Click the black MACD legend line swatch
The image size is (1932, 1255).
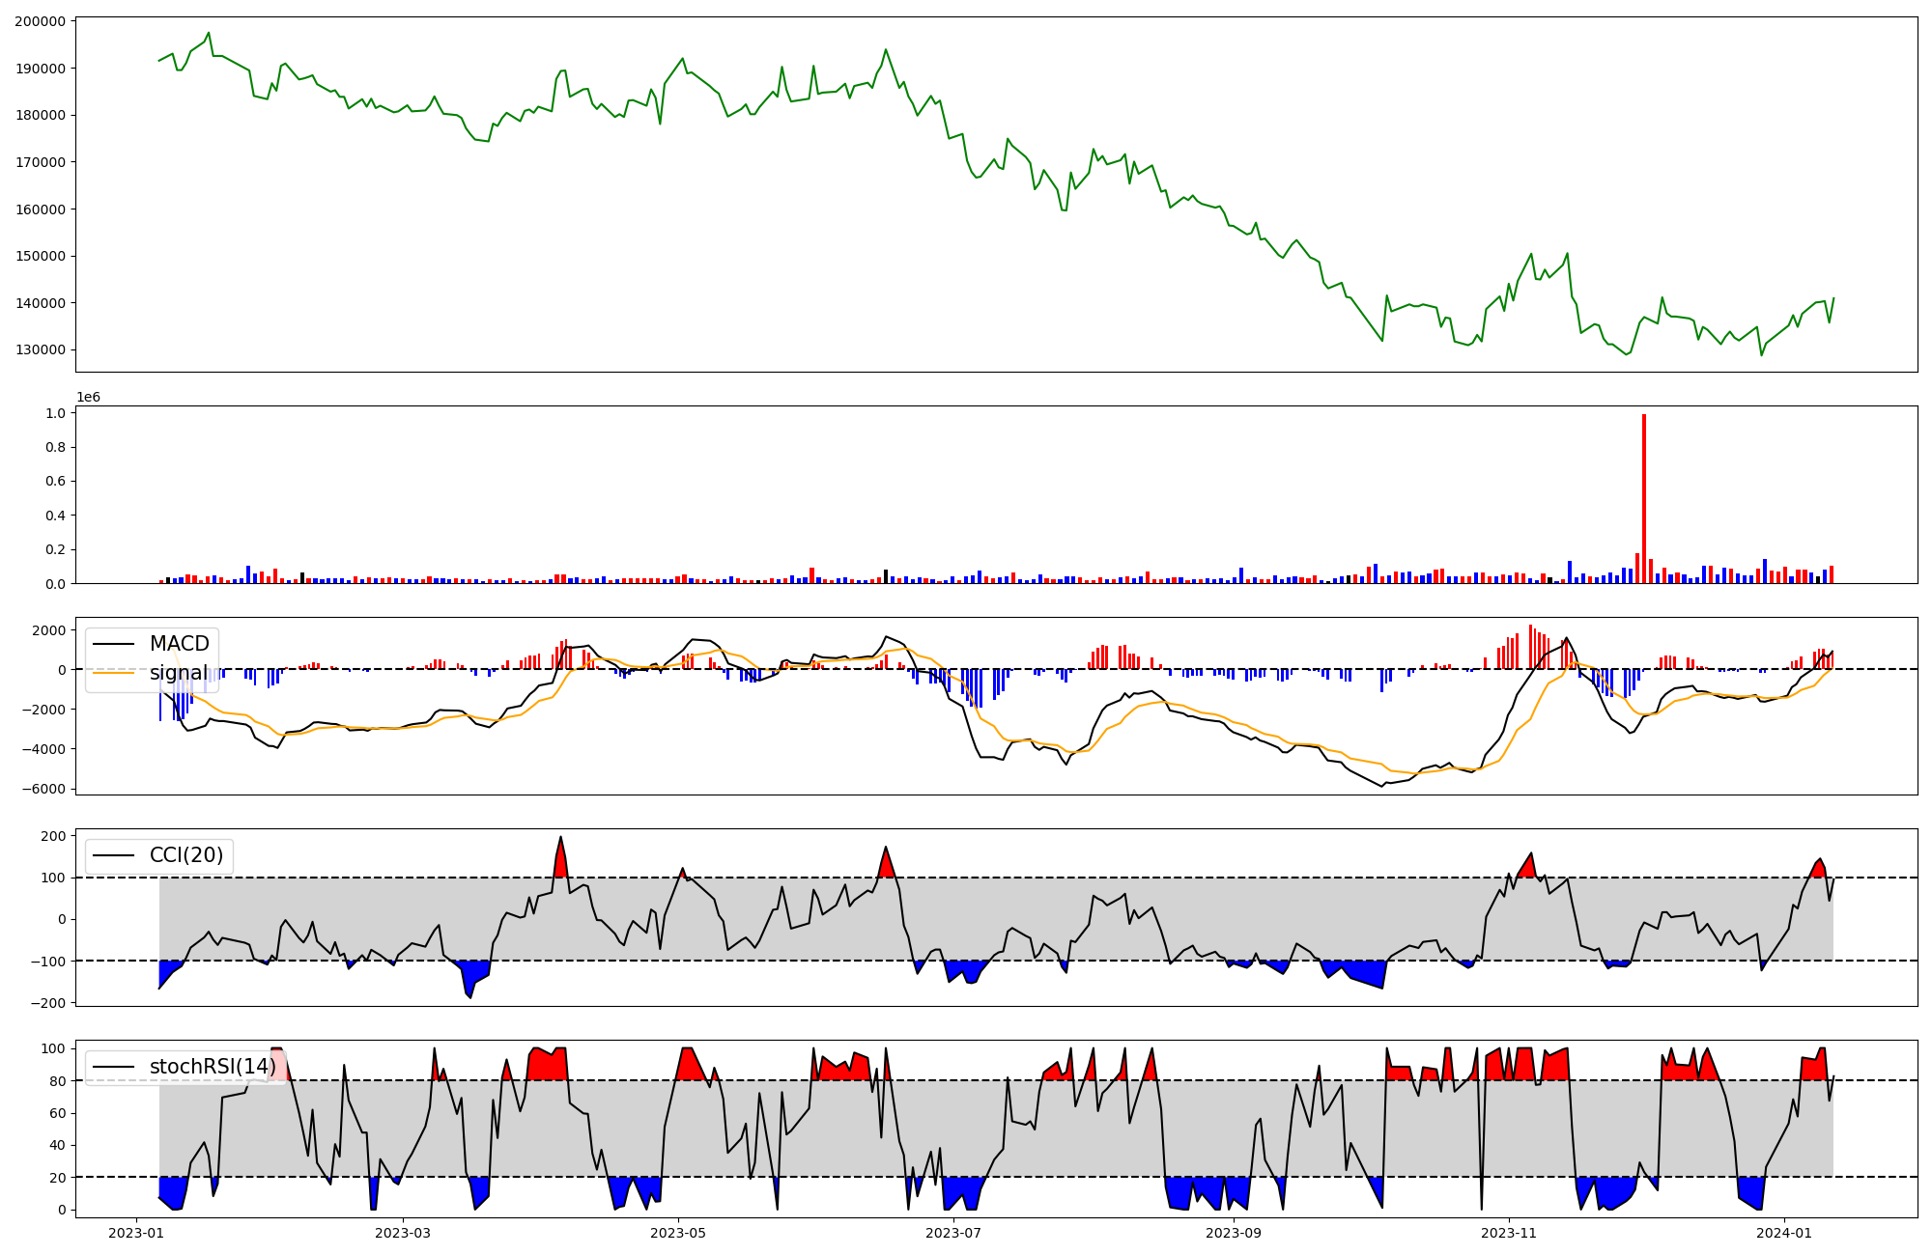(x=115, y=644)
